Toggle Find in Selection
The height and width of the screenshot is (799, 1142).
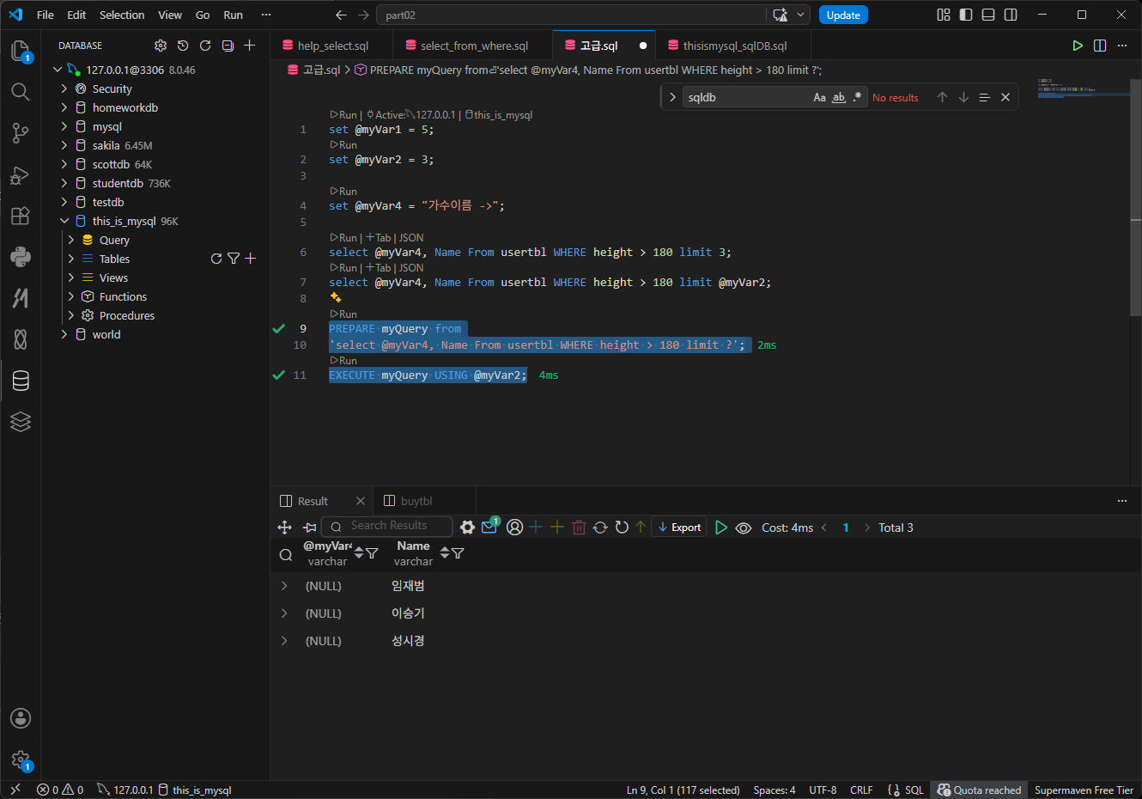tap(985, 97)
